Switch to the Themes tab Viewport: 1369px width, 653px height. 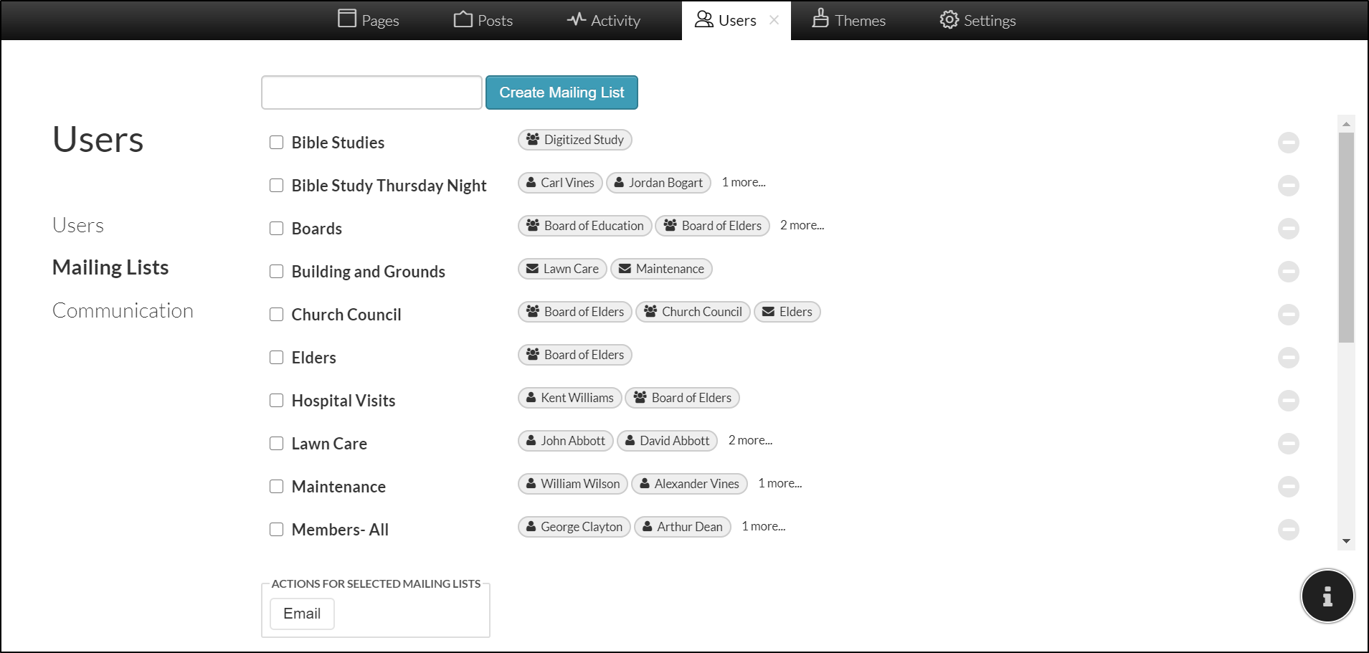[848, 20]
